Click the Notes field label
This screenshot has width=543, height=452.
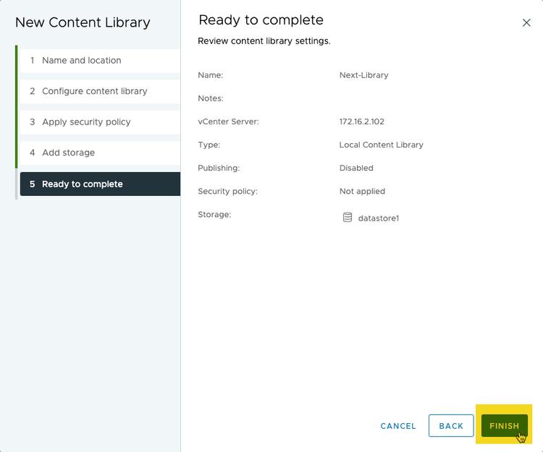pos(211,98)
